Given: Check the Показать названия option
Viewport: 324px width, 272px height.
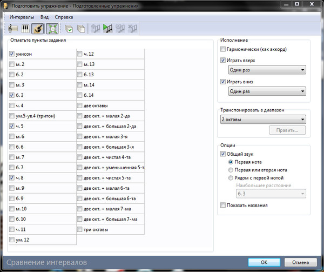Looking at the screenshot, I should [x=224, y=205].
